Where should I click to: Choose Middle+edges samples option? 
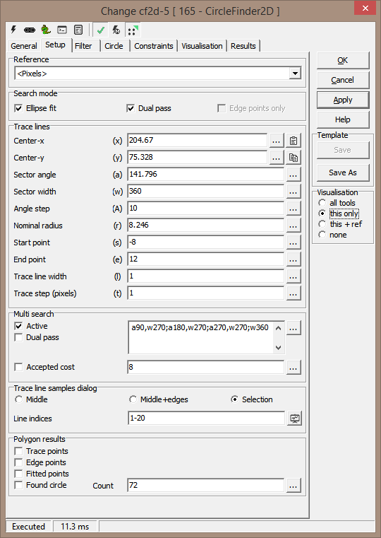[133, 399]
